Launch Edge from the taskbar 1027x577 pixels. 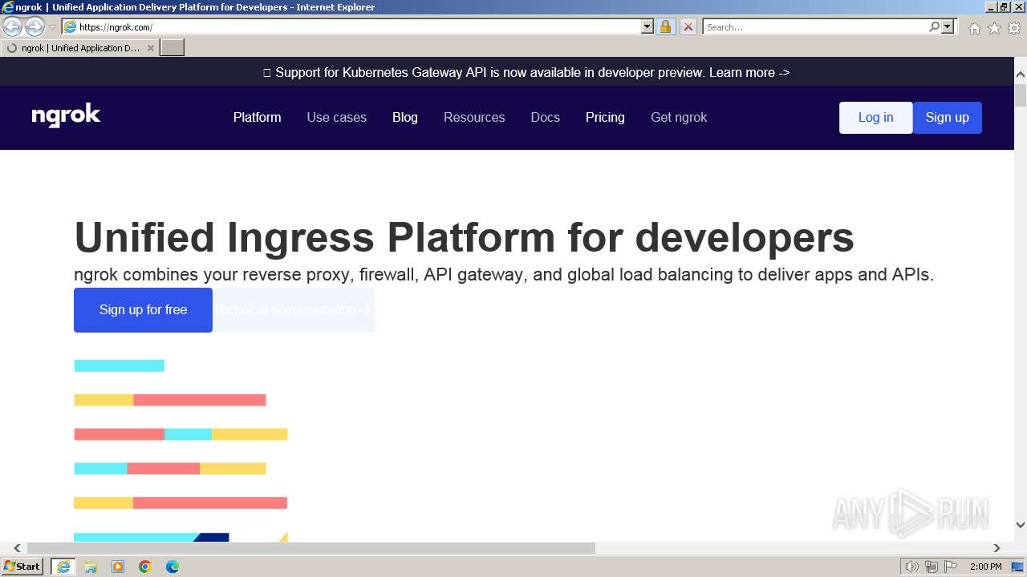[173, 567]
